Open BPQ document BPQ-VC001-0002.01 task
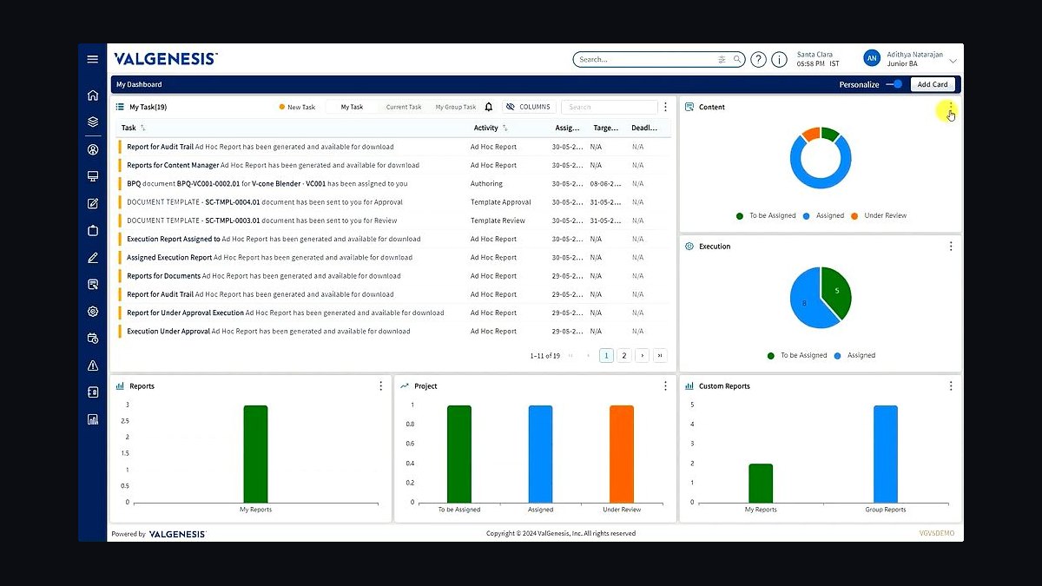Screen dimensions: 1042x586 pyautogui.click(x=392, y=183)
